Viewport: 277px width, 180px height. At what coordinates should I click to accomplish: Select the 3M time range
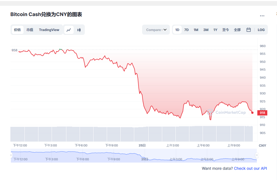point(206,30)
